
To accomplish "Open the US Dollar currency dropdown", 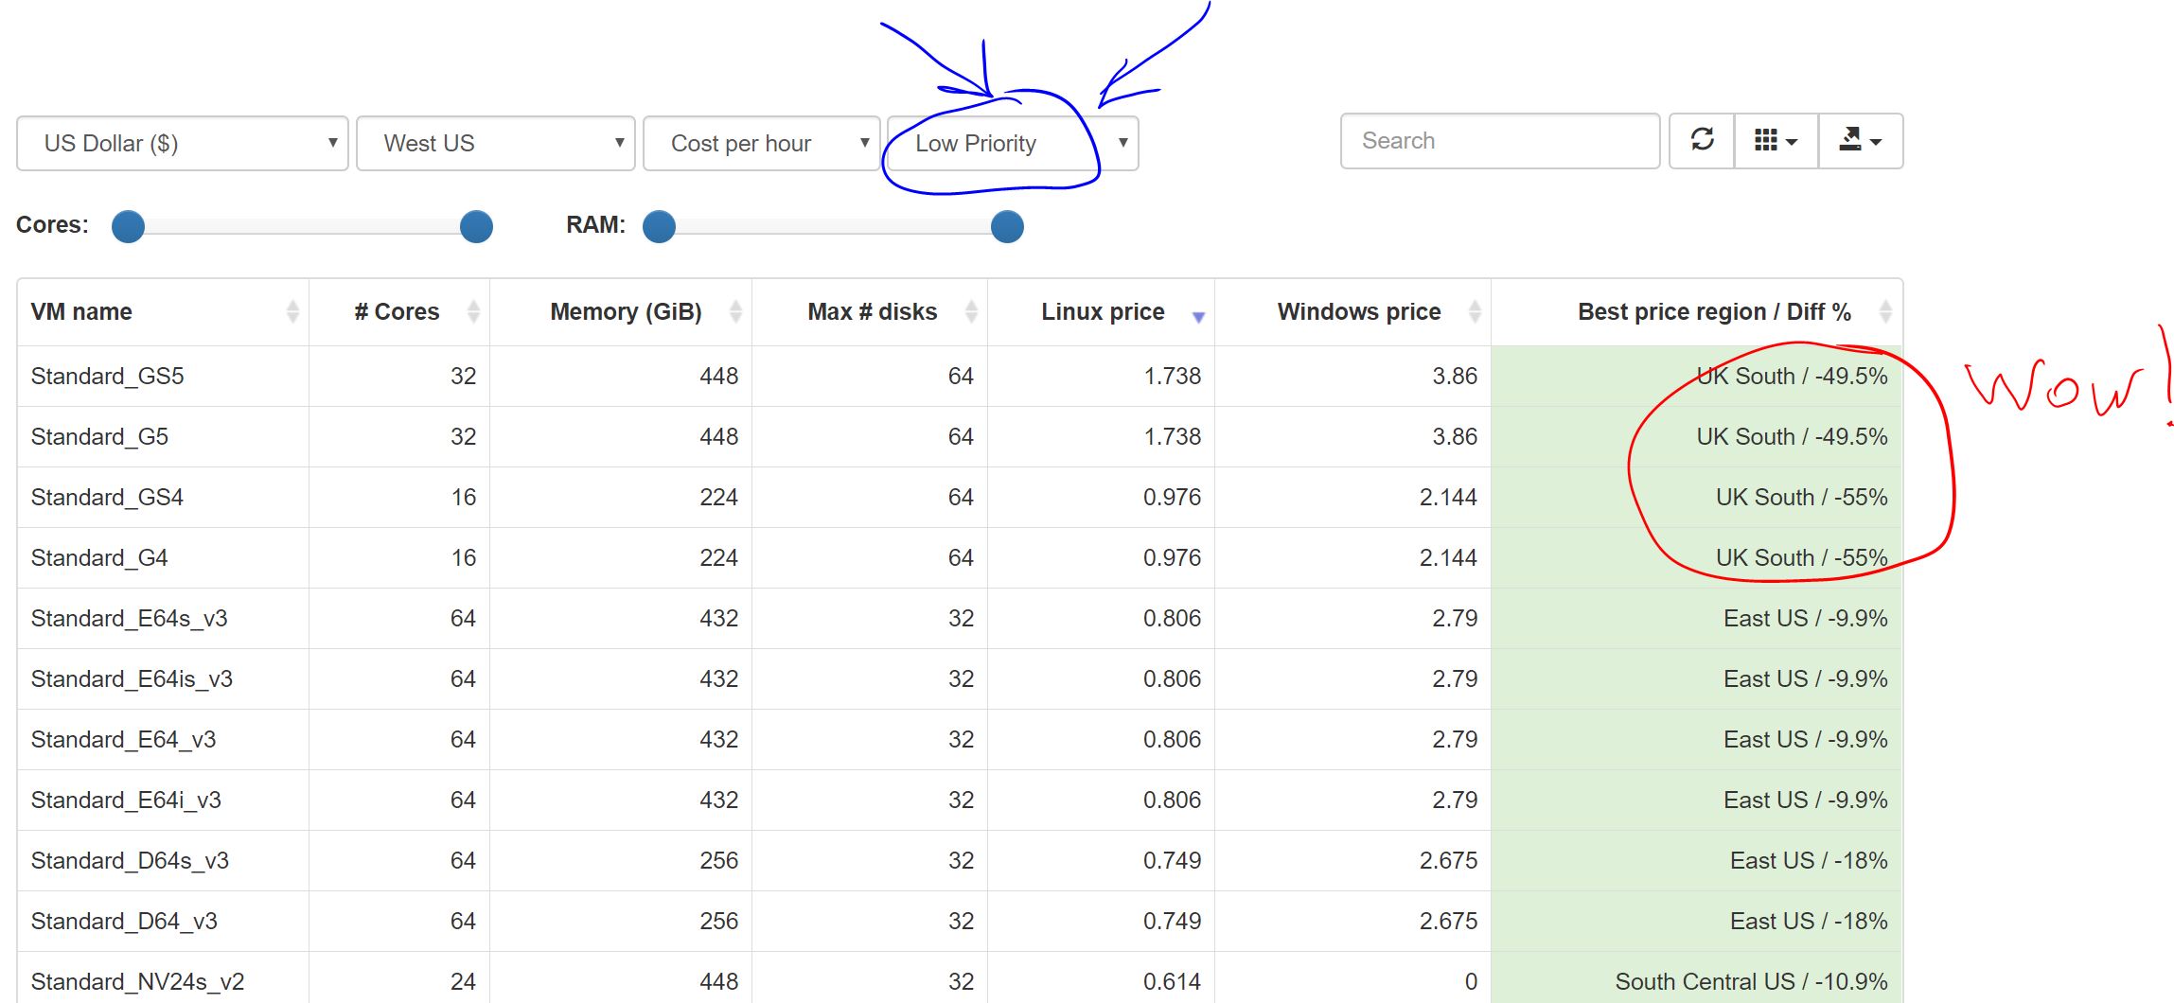I will coord(183,144).
